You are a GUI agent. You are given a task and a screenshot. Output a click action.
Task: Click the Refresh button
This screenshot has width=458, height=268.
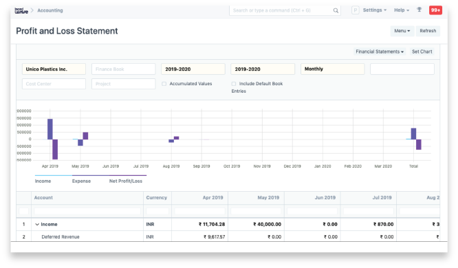(428, 31)
